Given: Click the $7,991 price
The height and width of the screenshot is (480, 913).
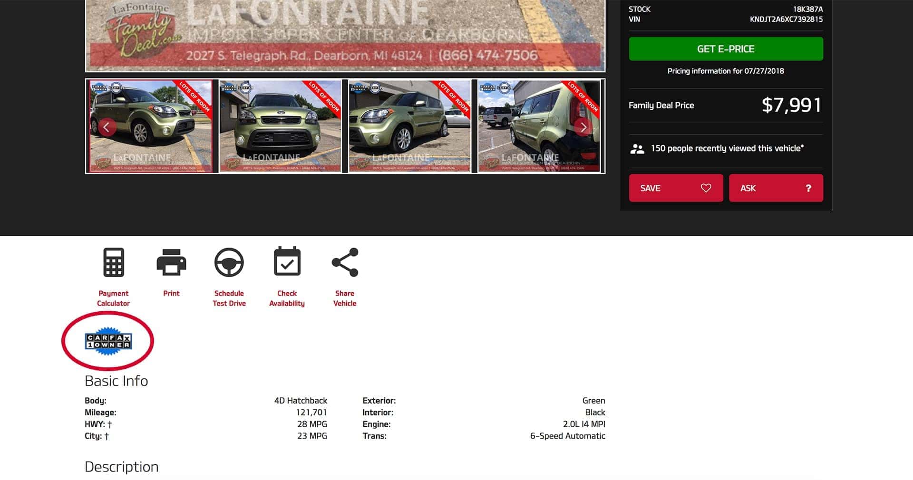Looking at the screenshot, I should coord(791,105).
